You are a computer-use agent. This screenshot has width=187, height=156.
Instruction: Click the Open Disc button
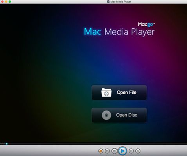[x=119, y=115]
